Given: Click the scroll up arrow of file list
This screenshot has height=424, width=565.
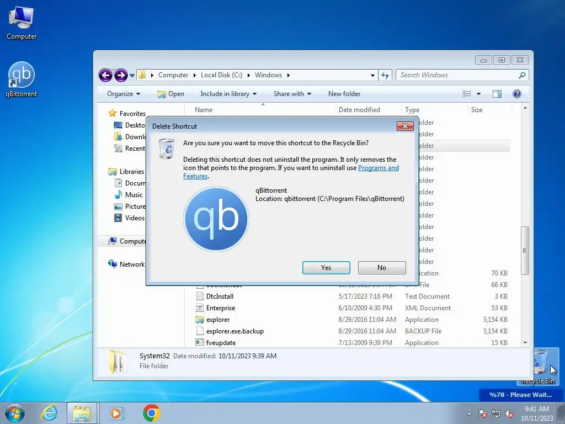Looking at the screenshot, I should 525,108.
